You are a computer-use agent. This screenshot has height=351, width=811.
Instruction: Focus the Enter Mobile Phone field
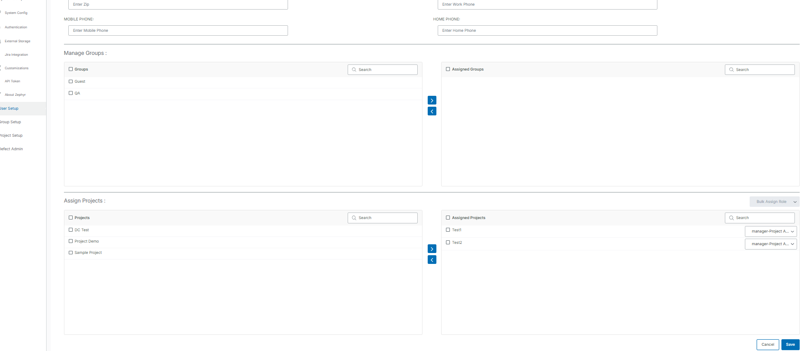click(x=178, y=30)
